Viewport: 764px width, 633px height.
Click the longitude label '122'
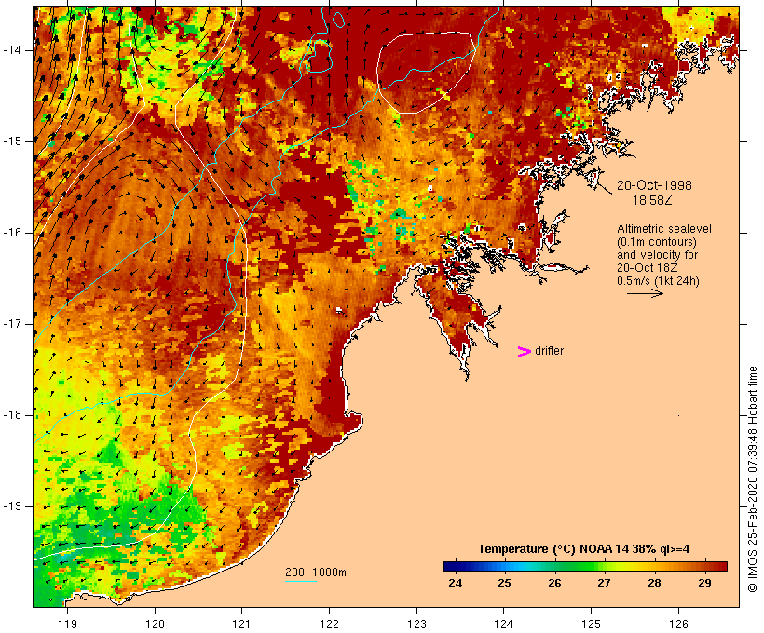pos(330,624)
